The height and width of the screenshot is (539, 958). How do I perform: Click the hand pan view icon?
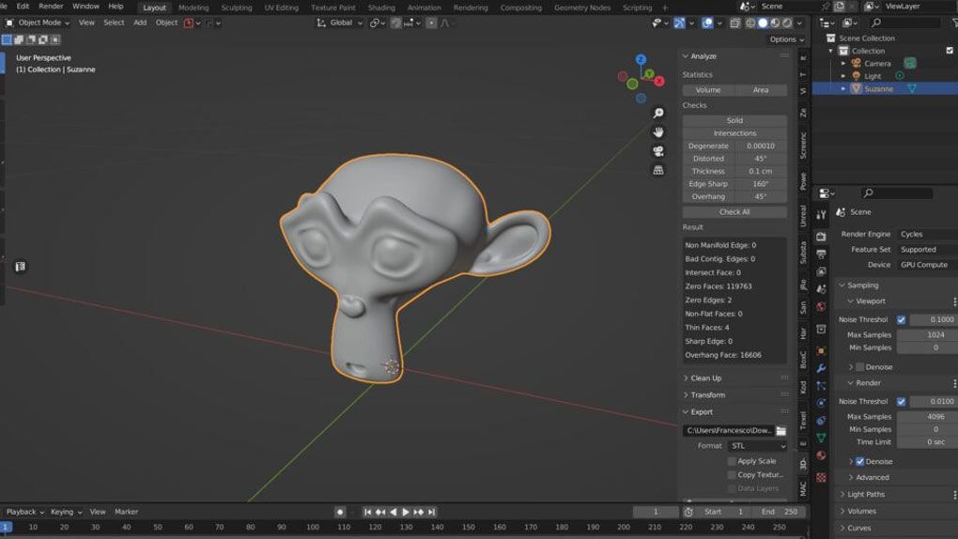[658, 132]
